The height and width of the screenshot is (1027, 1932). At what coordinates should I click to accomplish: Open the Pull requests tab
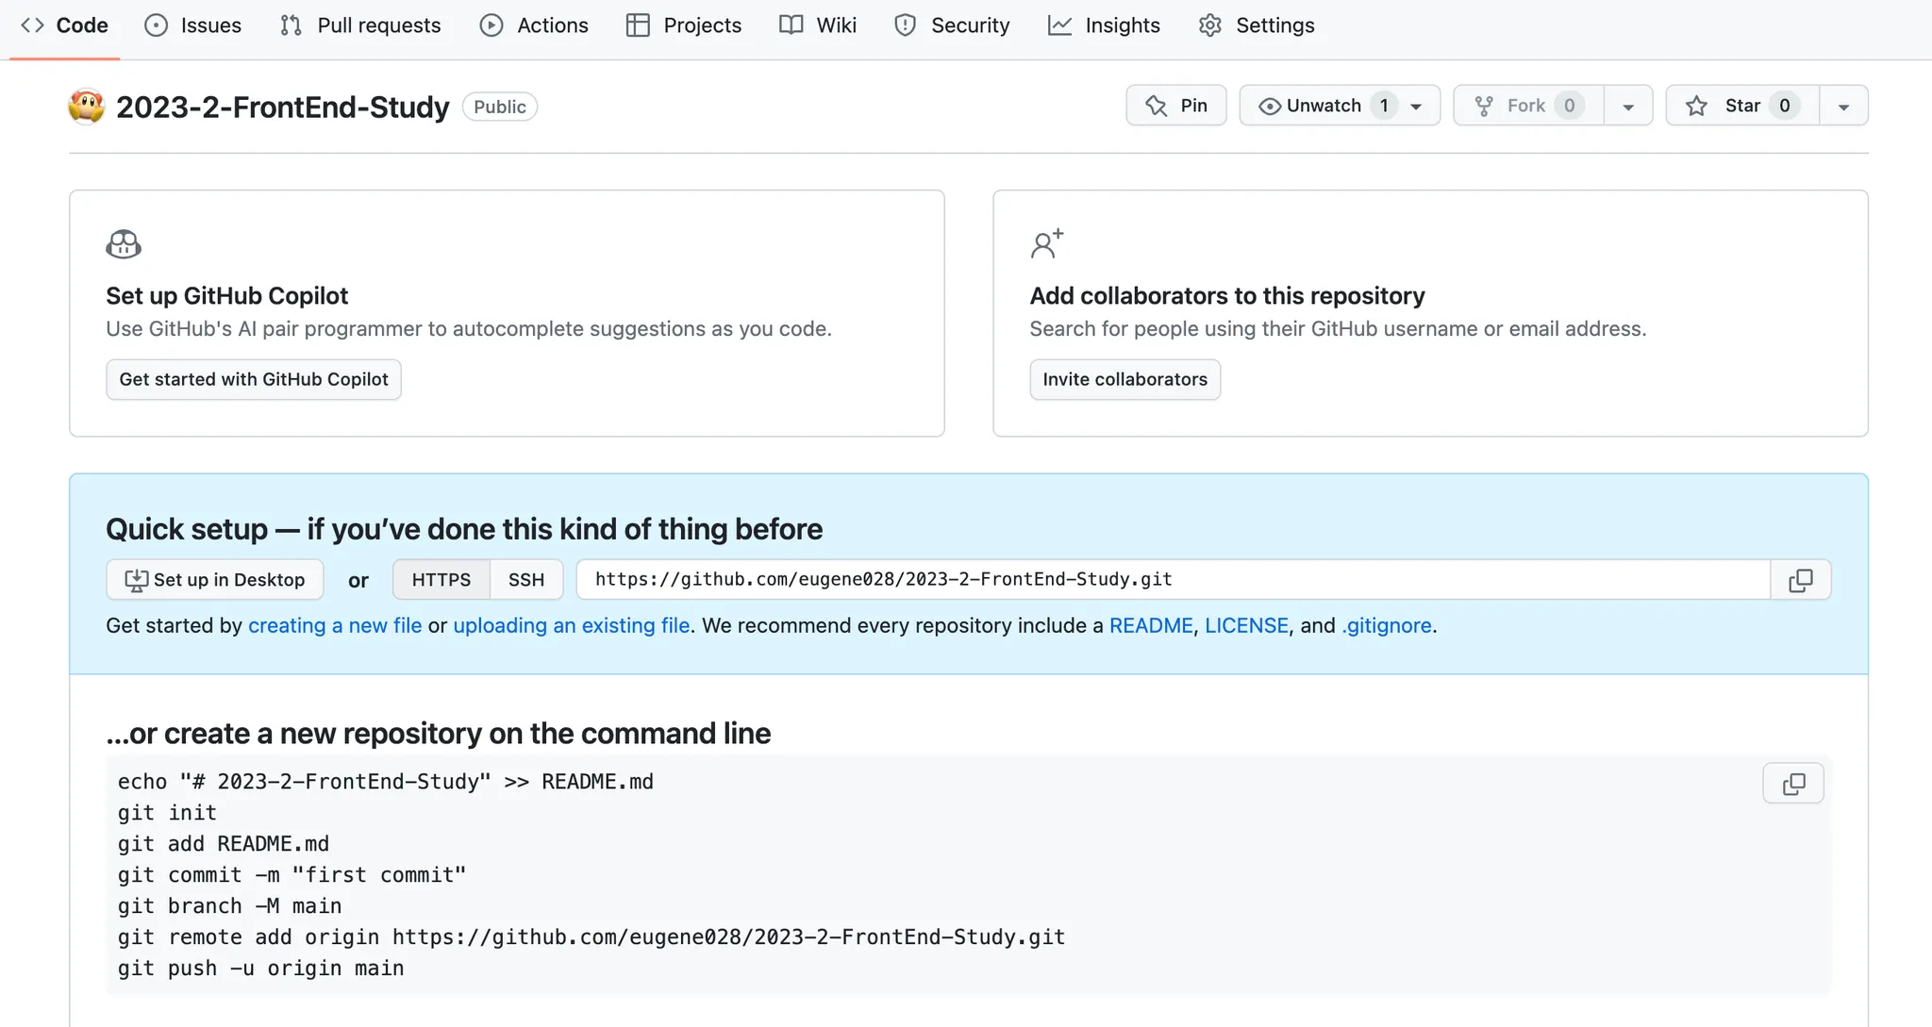360,25
